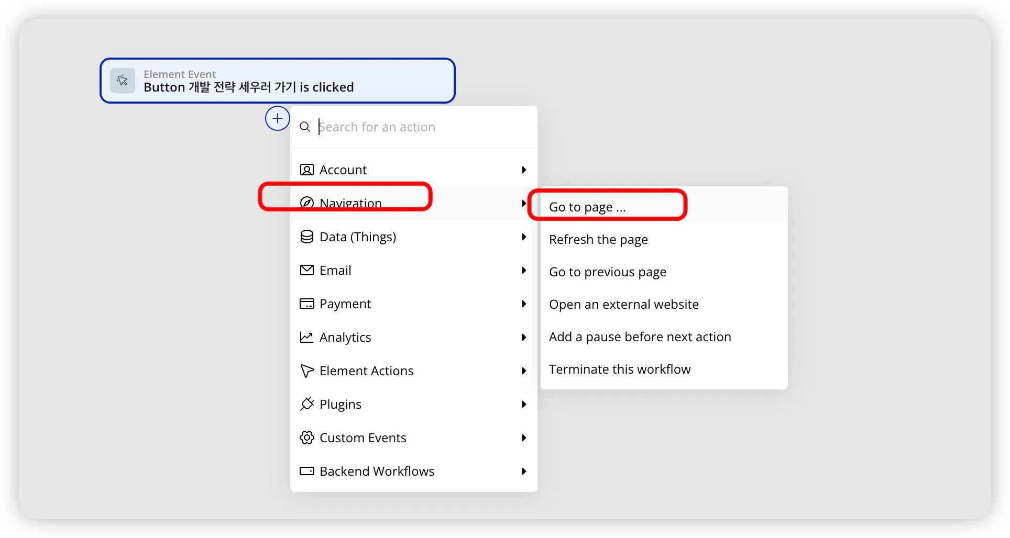
Task: Expand the Element Actions submenu arrow
Action: pos(524,371)
